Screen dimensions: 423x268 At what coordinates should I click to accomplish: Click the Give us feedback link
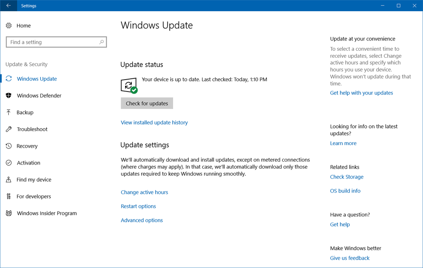pyautogui.click(x=349, y=258)
